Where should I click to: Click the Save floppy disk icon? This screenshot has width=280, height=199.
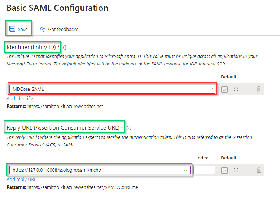[x=12, y=29]
